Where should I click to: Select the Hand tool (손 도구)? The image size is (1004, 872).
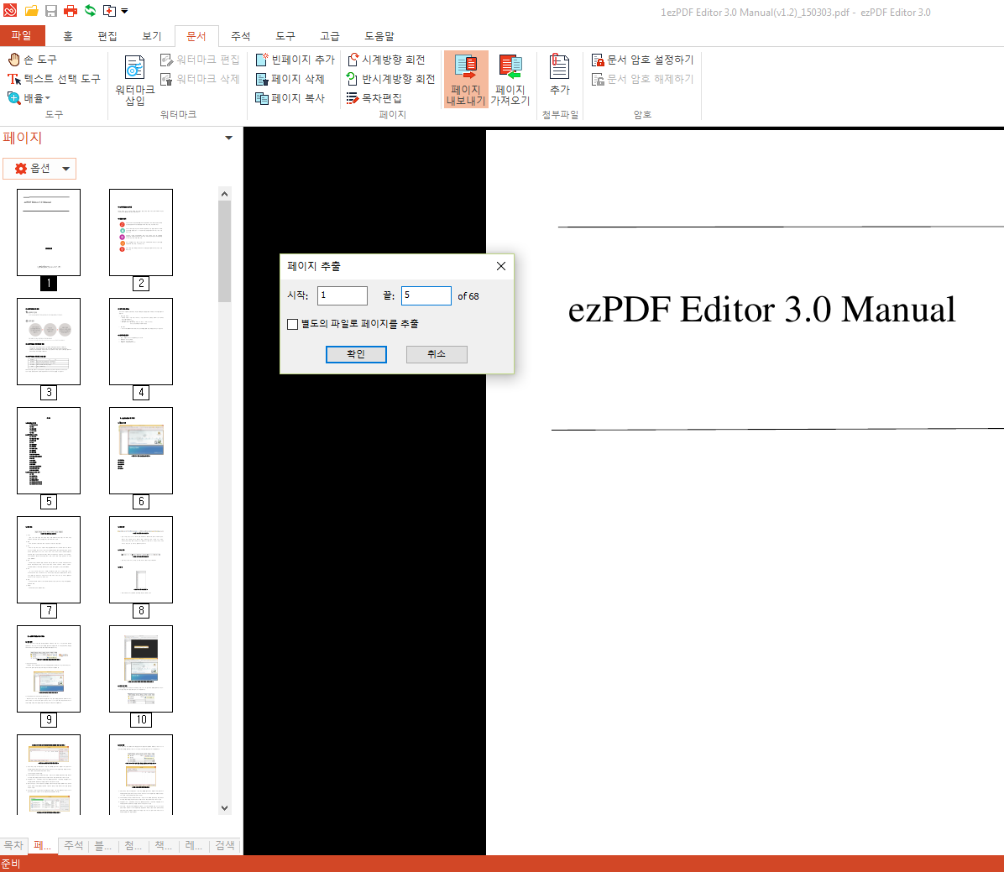point(32,60)
